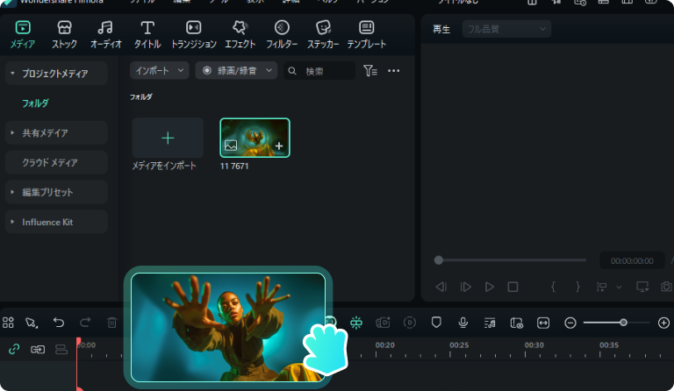Click the 00:30 mark on timeline ruler
This screenshot has width=674, height=391.
coord(534,345)
